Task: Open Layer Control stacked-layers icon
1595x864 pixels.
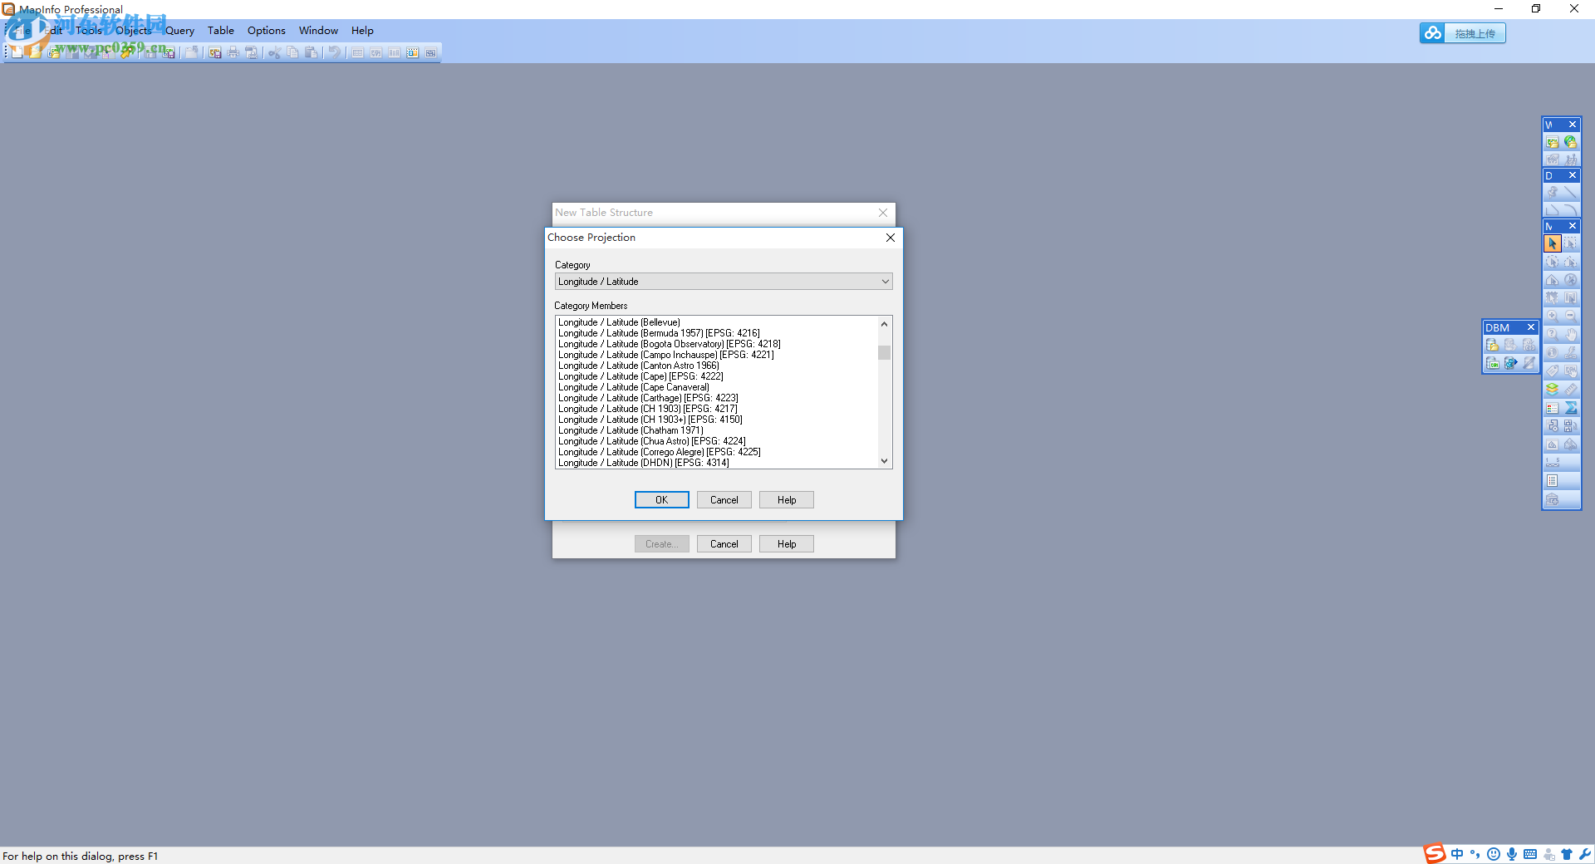Action: [1552, 389]
